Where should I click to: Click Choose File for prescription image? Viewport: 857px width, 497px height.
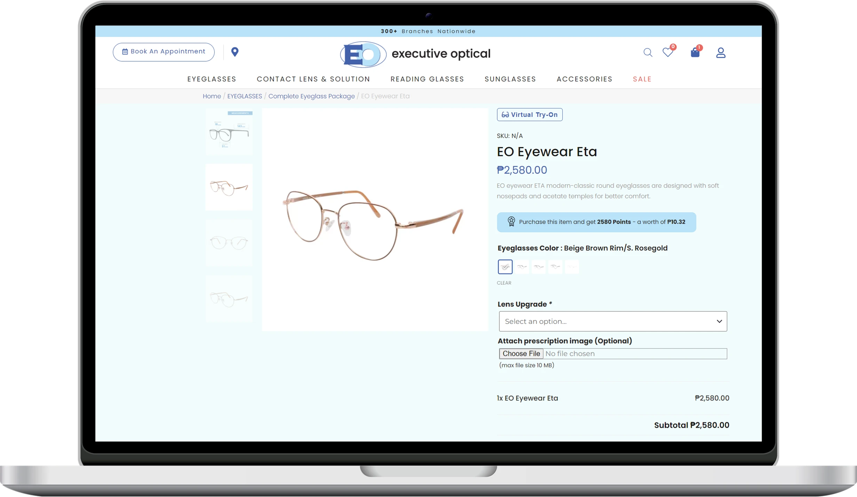click(521, 353)
